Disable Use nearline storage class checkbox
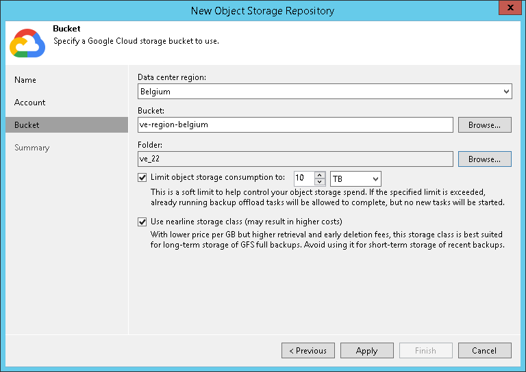The height and width of the screenshot is (372, 526). [x=142, y=222]
